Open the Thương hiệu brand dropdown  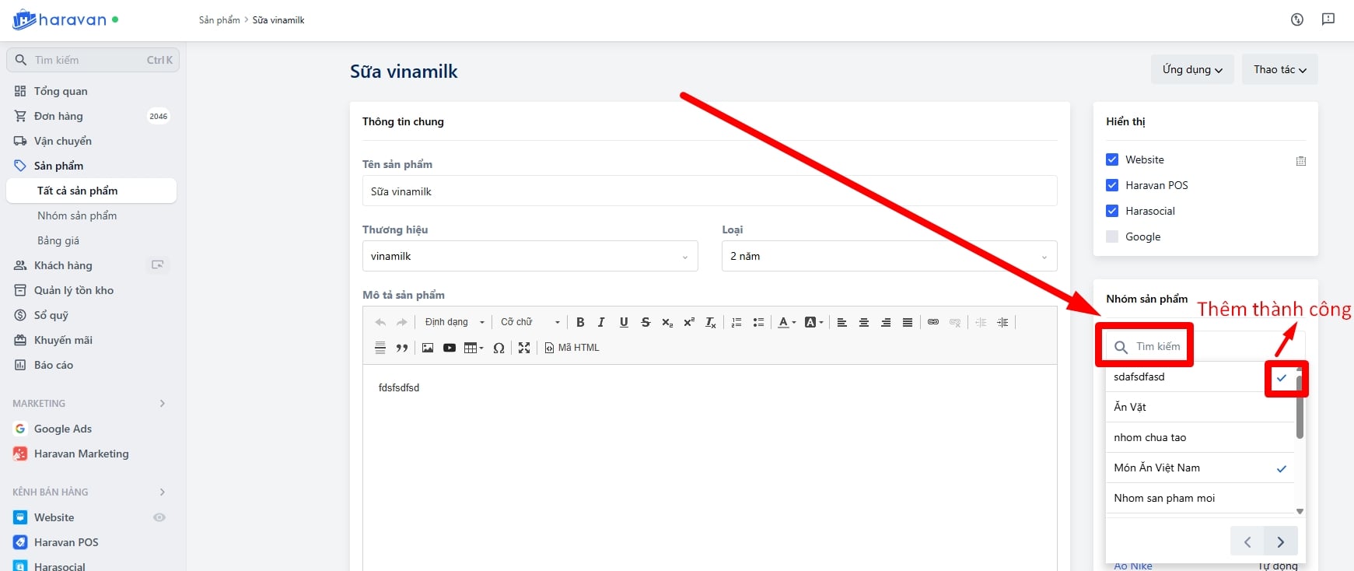click(x=530, y=256)
